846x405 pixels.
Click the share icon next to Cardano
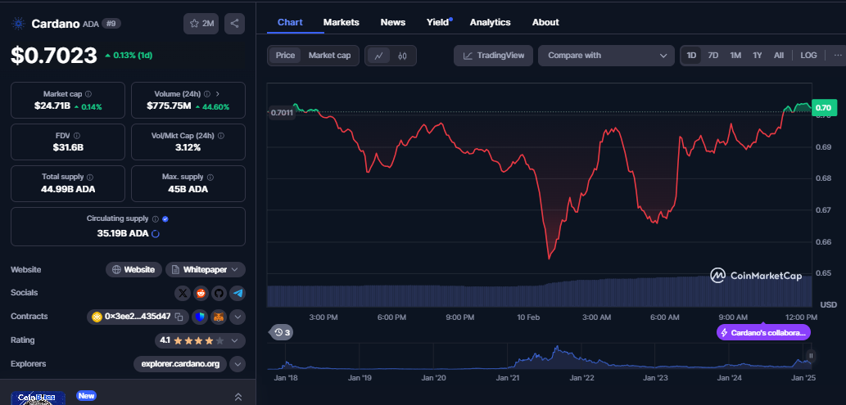[234, 24]
